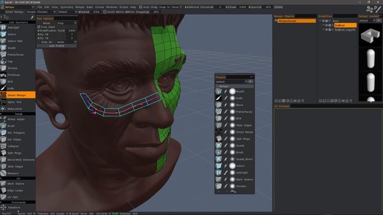
Task: Click the plus button in Retopo models panel
Action: [379, 20]
